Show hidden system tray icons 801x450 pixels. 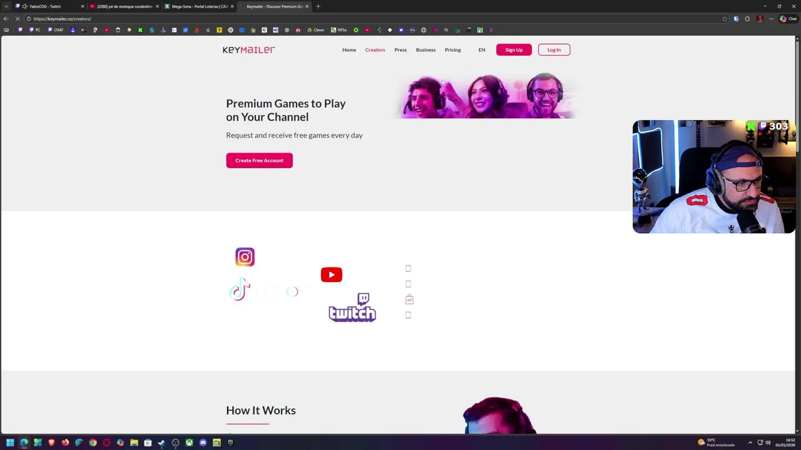click(750, 443)
